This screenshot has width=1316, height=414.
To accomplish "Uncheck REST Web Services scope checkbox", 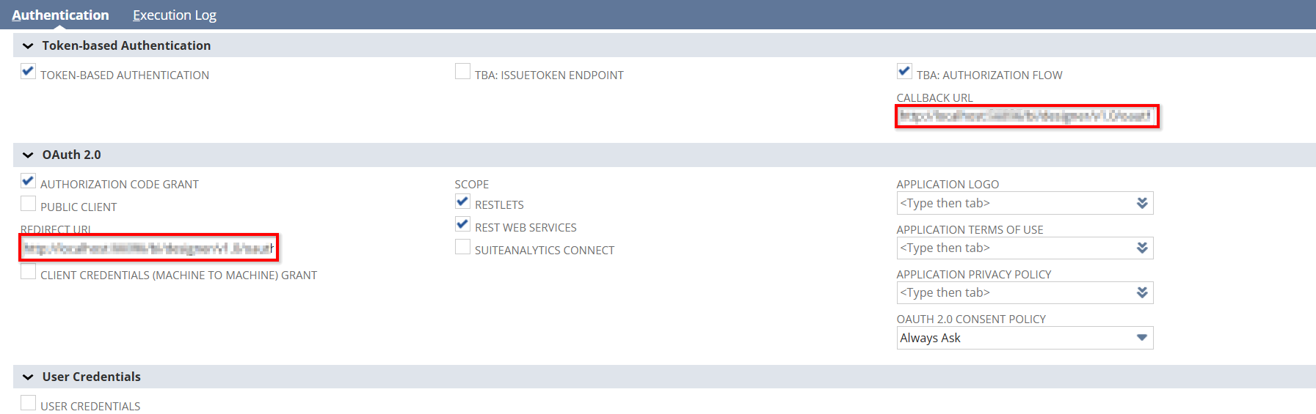I will [x=462, y=223].
